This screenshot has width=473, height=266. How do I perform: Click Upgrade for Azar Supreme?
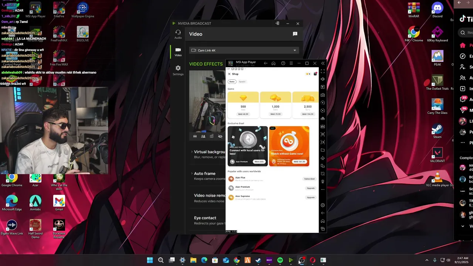pos(311,197)
